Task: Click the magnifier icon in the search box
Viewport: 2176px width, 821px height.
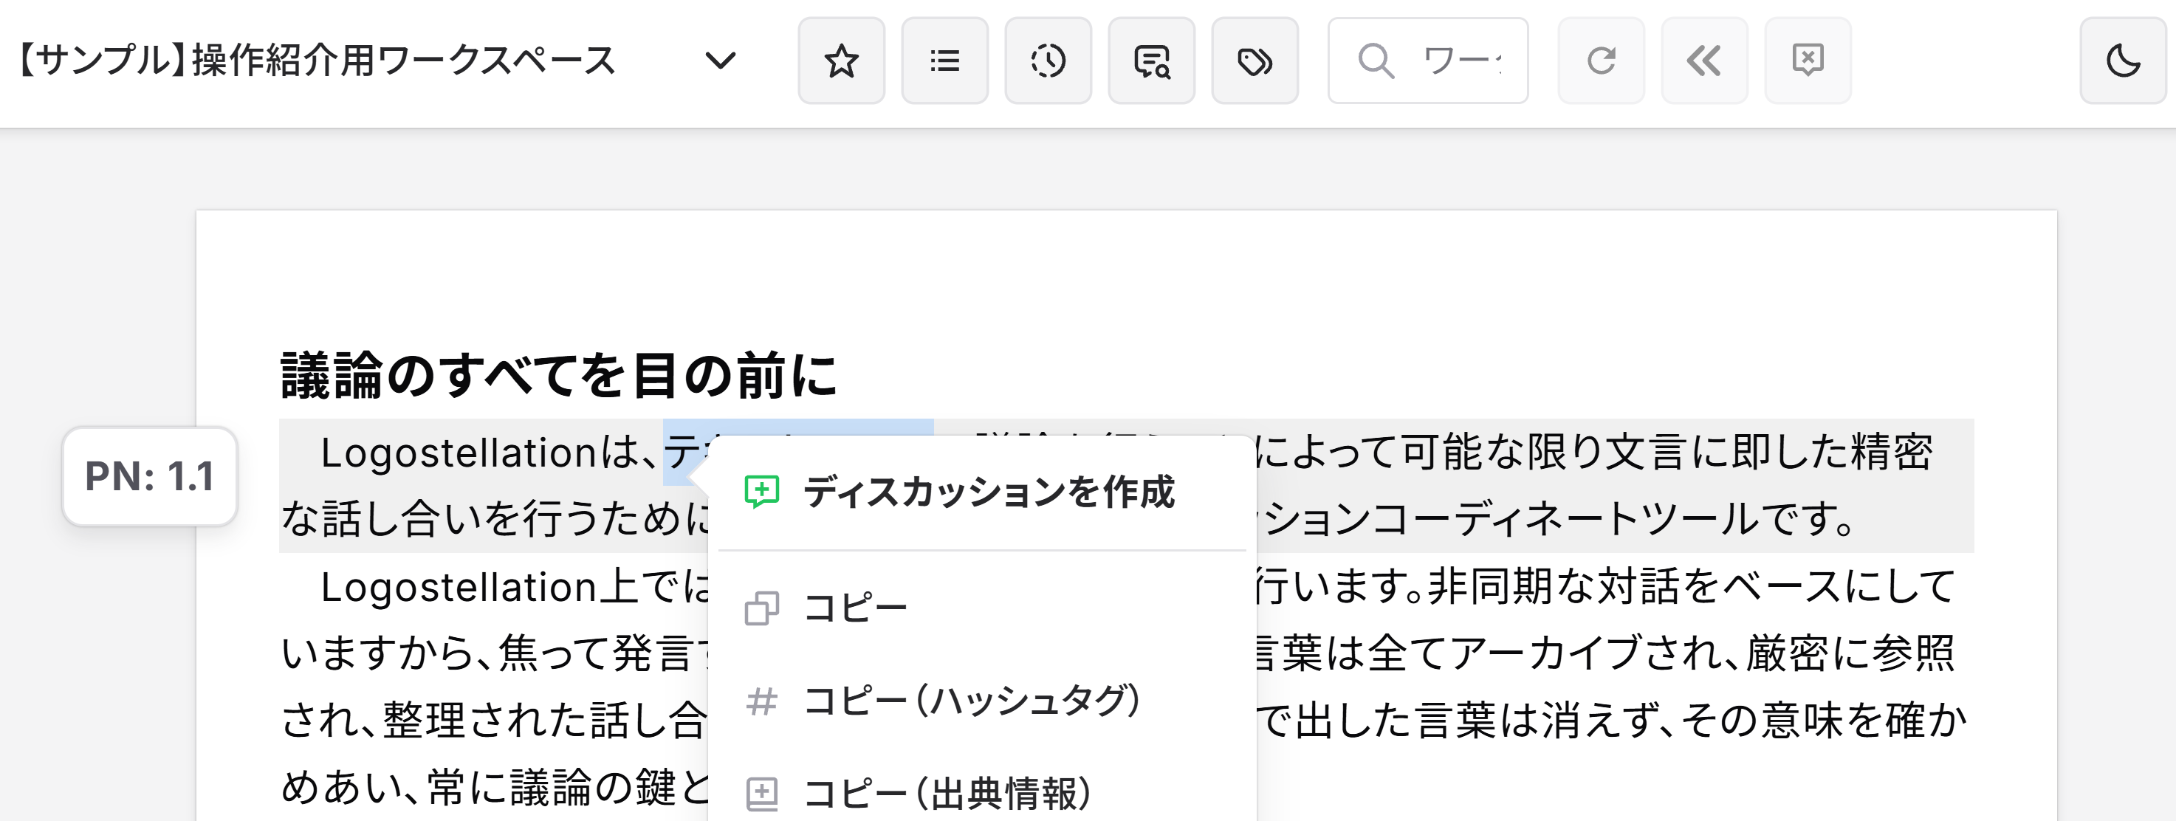Action: click(1377, 61)
